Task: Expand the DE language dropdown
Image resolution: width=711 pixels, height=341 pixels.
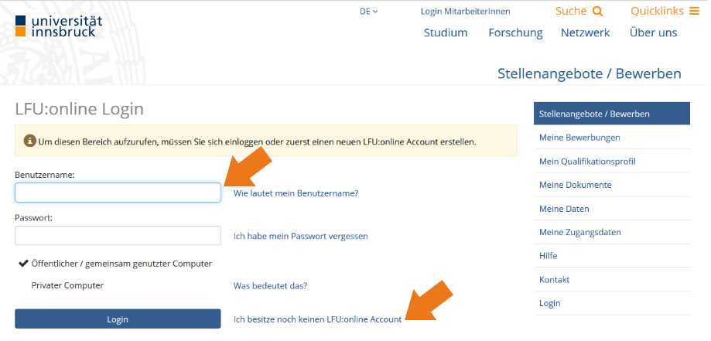Action: tap(368, 12)
